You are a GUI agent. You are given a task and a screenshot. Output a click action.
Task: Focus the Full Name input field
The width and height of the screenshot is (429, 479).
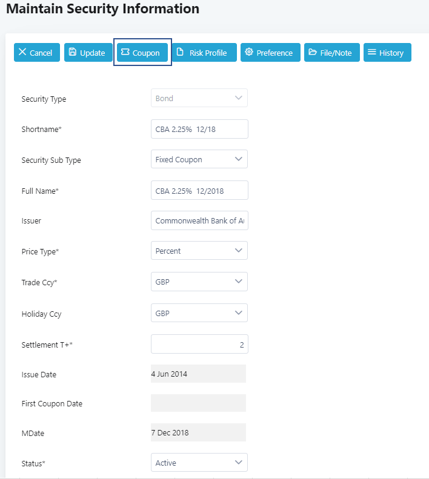(x=199, y=190)
